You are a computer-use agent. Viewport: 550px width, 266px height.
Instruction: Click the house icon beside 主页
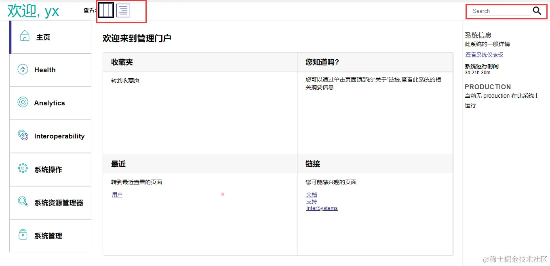[25, 36]
